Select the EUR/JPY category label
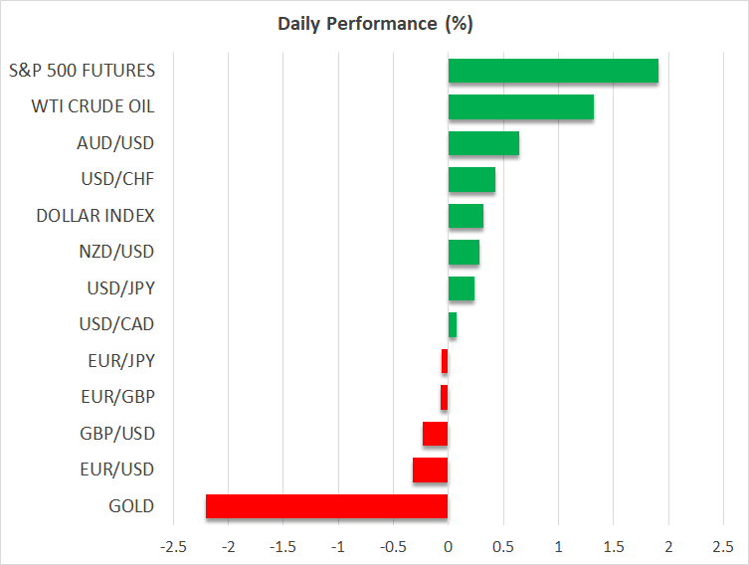This screenshot has width=749, height=565. 121,361
